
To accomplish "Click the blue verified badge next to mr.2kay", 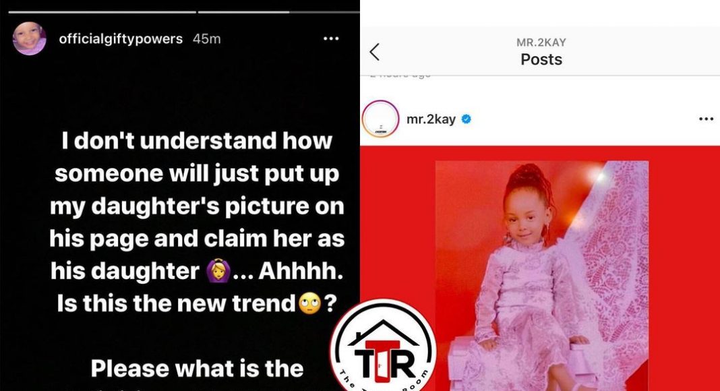I will 466,119.
